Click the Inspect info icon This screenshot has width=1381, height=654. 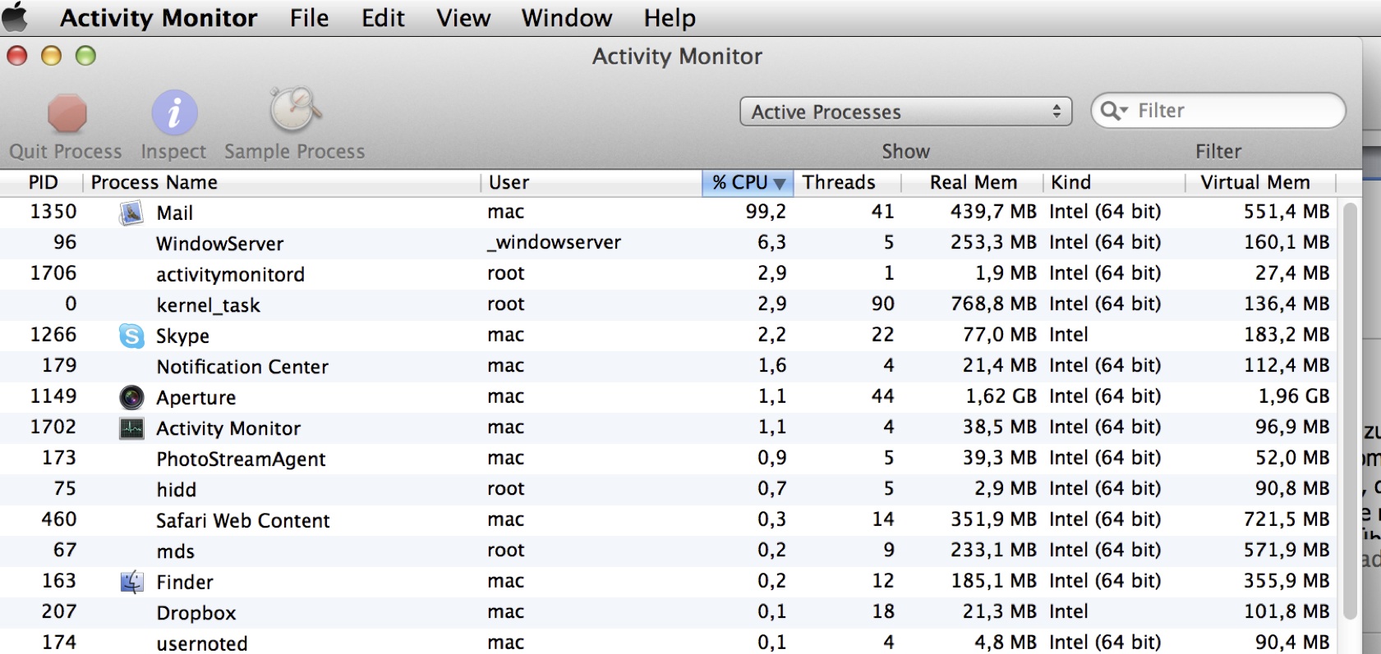[x=174, y=113]
